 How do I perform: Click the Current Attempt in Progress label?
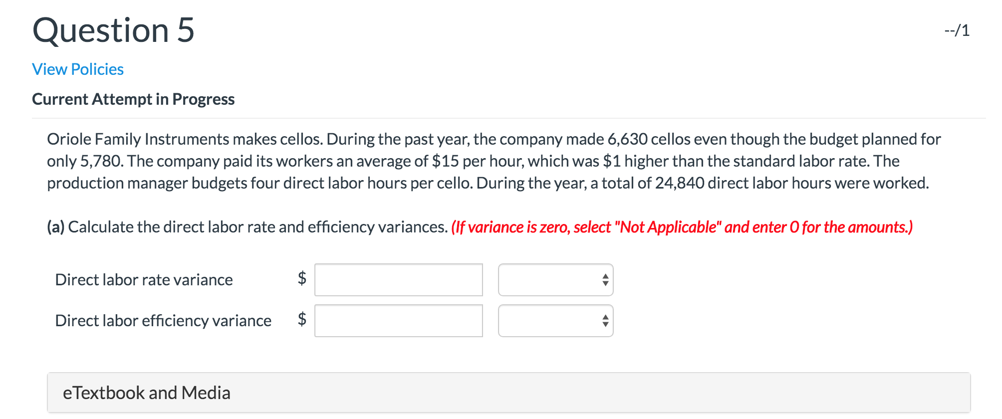(133, 99)
